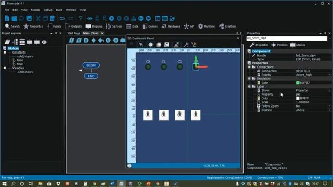Toggle the switch below the C2 LED
Screen dimensions: 333x187
point(180,115)
